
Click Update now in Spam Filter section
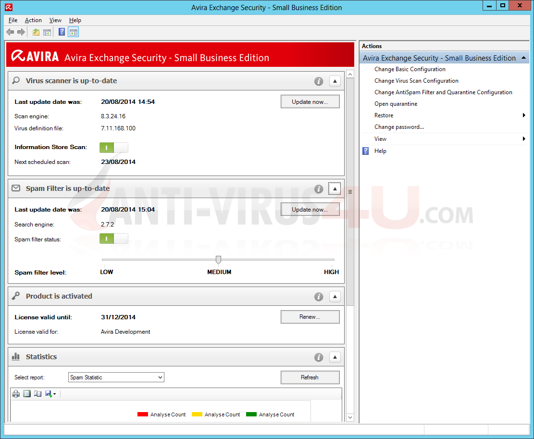pos(310,210)
